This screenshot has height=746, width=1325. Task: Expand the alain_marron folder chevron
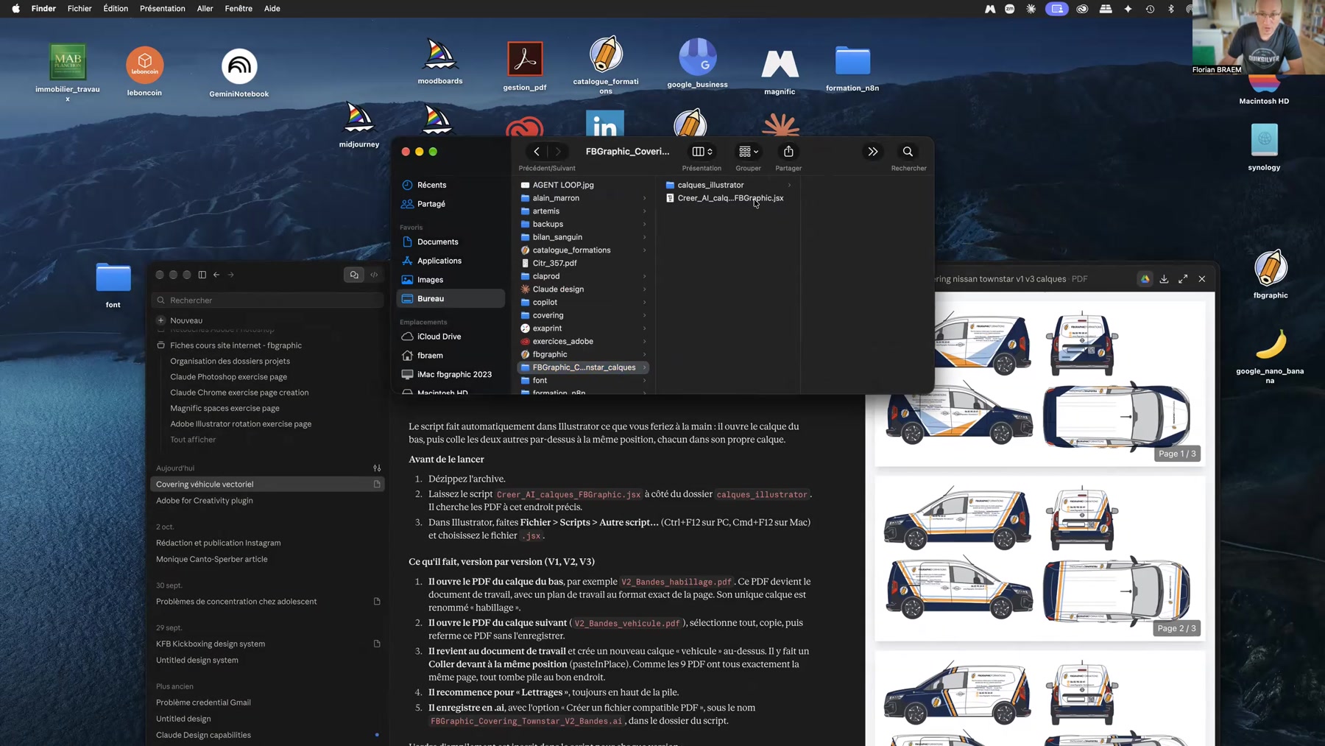[644, 198]
